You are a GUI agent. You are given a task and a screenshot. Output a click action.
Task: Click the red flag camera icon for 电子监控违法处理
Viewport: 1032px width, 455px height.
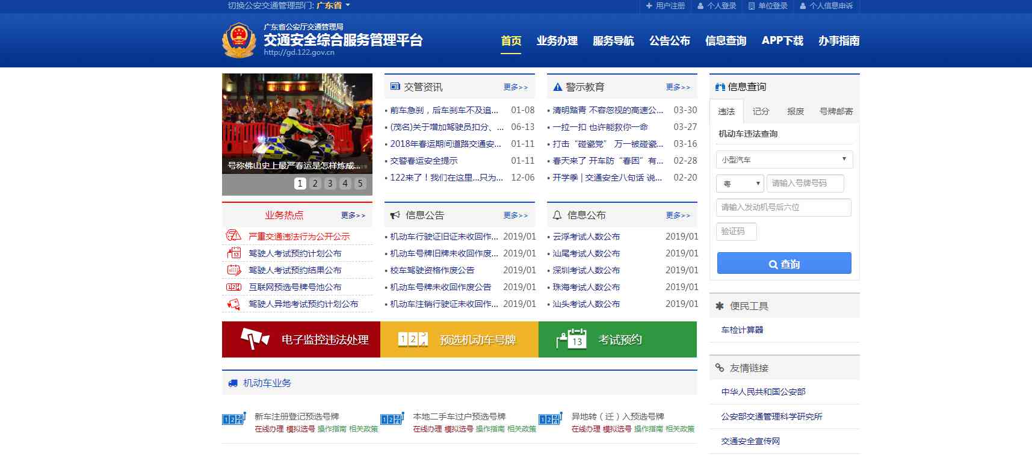click(255, 339)
